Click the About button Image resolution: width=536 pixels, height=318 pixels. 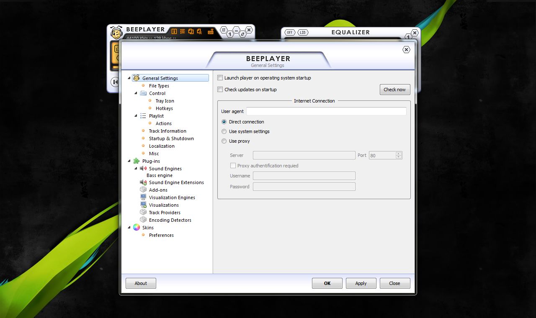point(141,283)
